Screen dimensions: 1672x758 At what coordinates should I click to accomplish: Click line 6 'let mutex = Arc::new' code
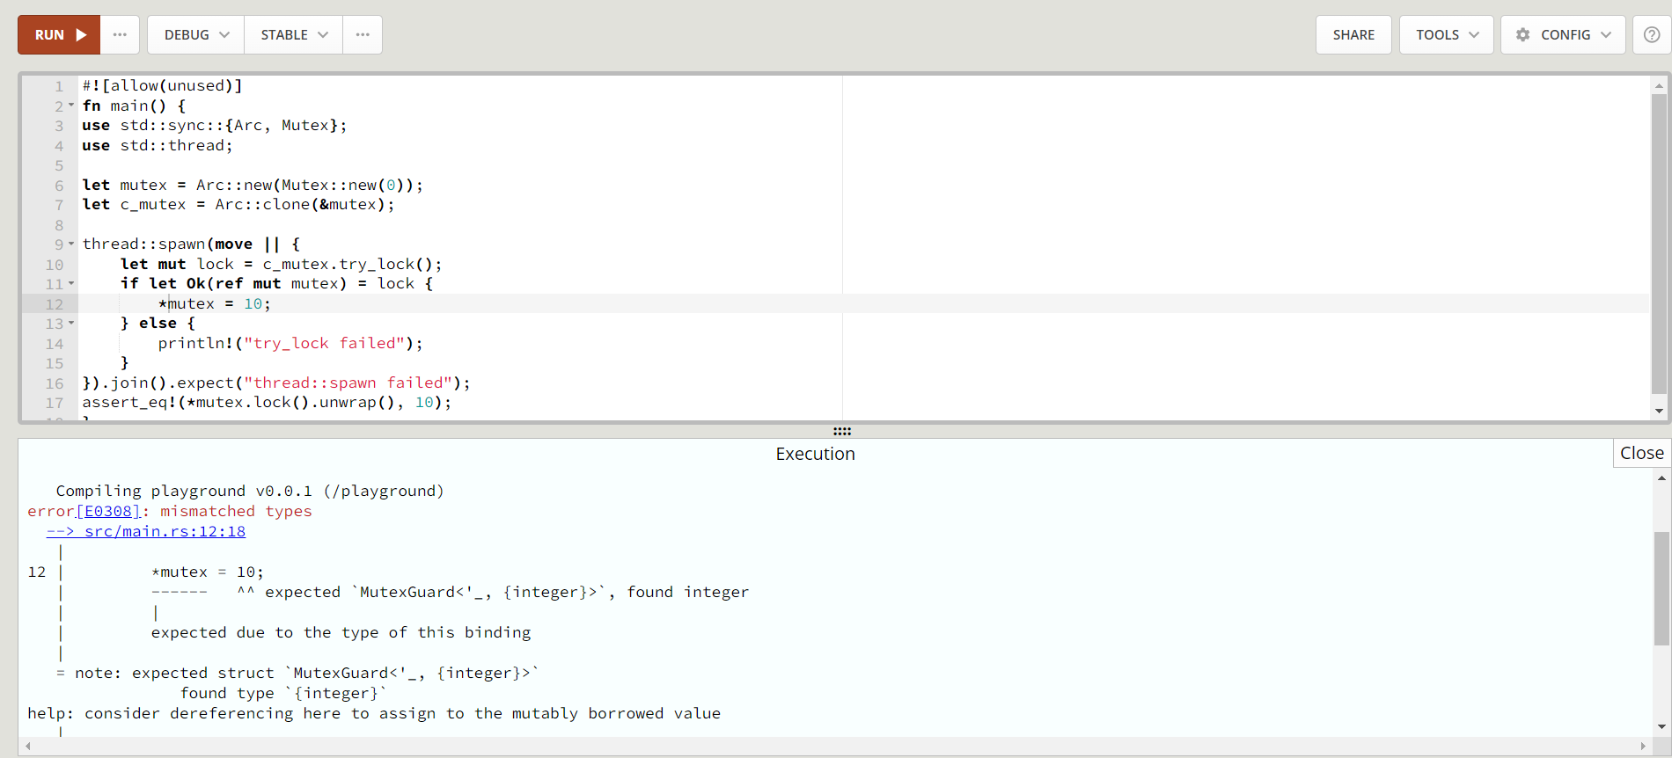253,185
